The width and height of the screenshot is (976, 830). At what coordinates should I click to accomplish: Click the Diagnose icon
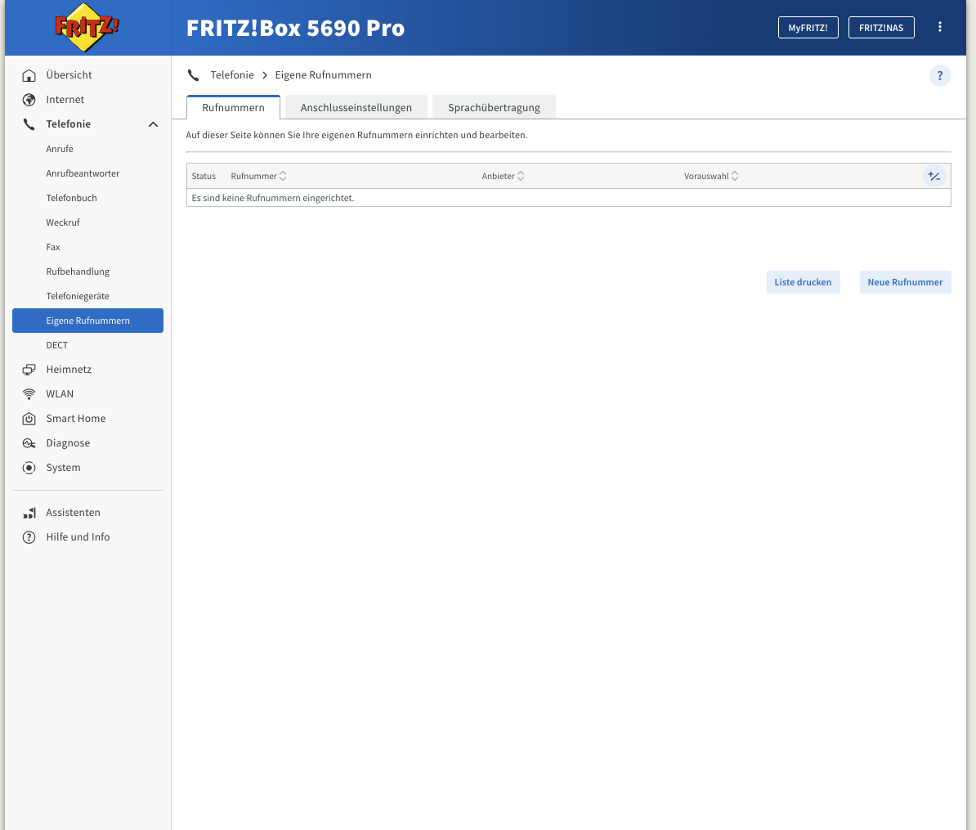(x=29, y=443)
